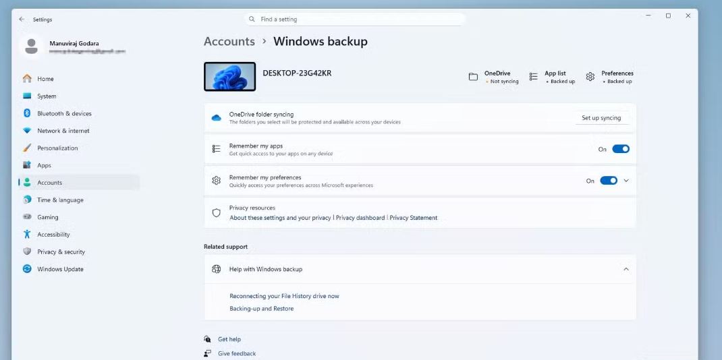Collapse Help with Windows backup section

click(626, 269)
